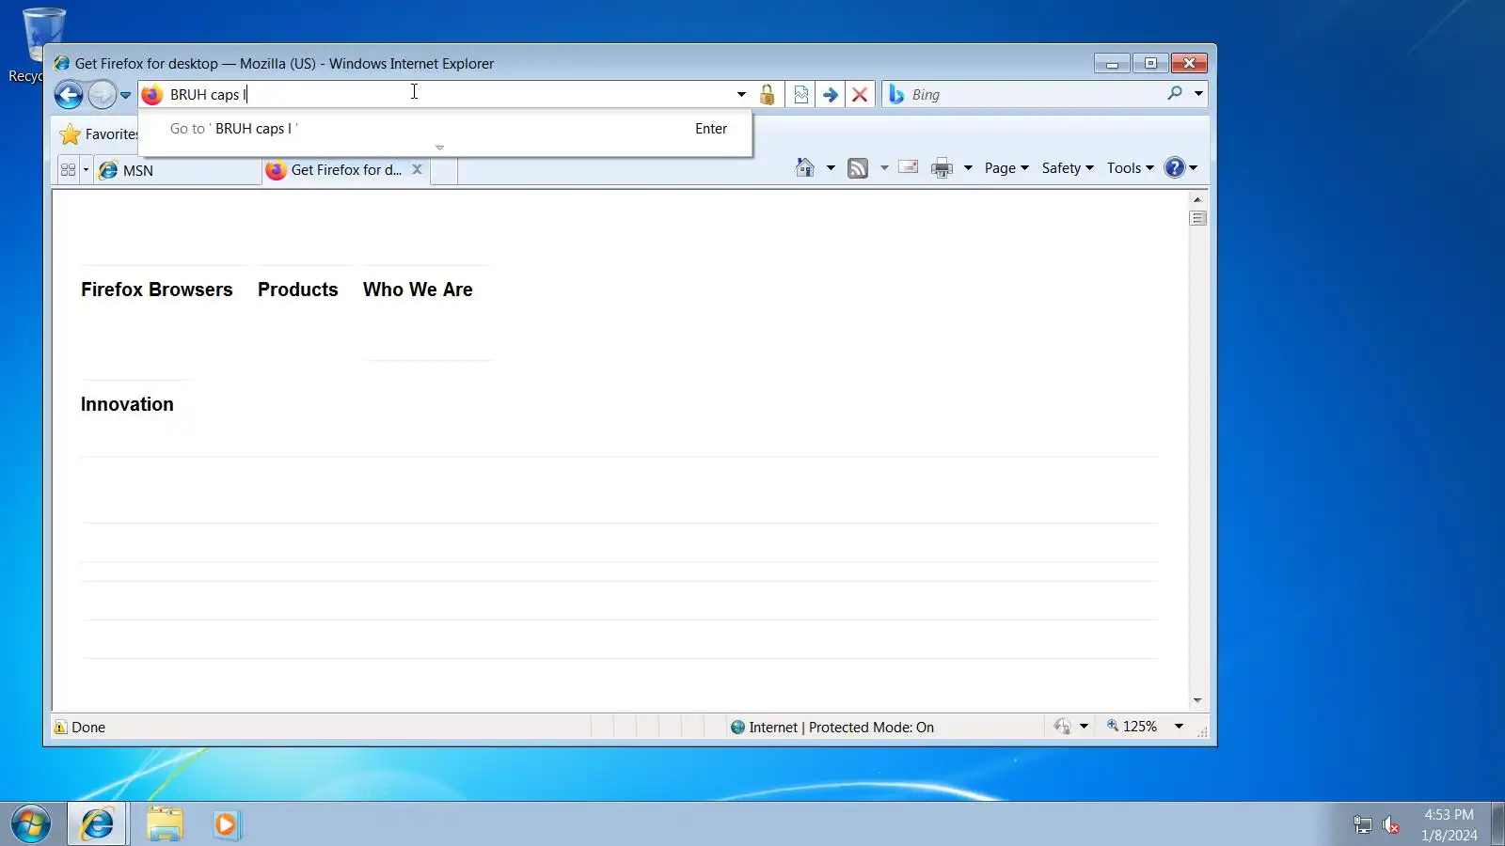
Task: Open the search provider dropdown arrow
Action: [1198, 94]
